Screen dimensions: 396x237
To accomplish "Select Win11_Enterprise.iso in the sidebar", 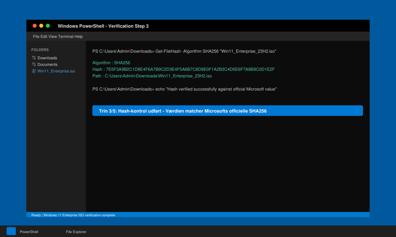I will click(x=56, y=71).
